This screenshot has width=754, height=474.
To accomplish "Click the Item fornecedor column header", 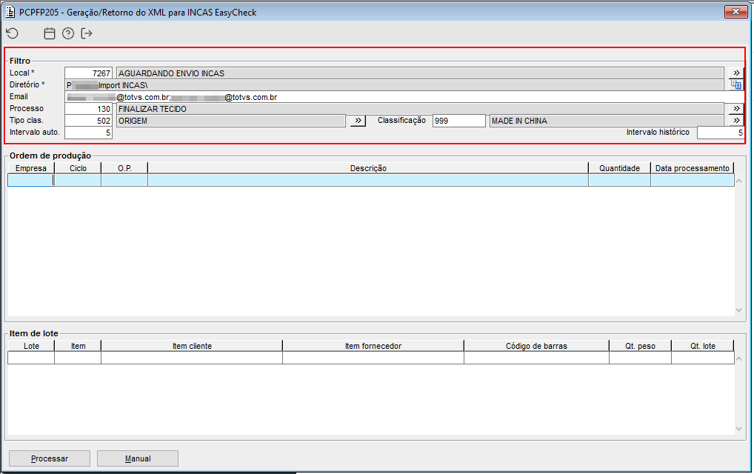I will tap(373, 346).
